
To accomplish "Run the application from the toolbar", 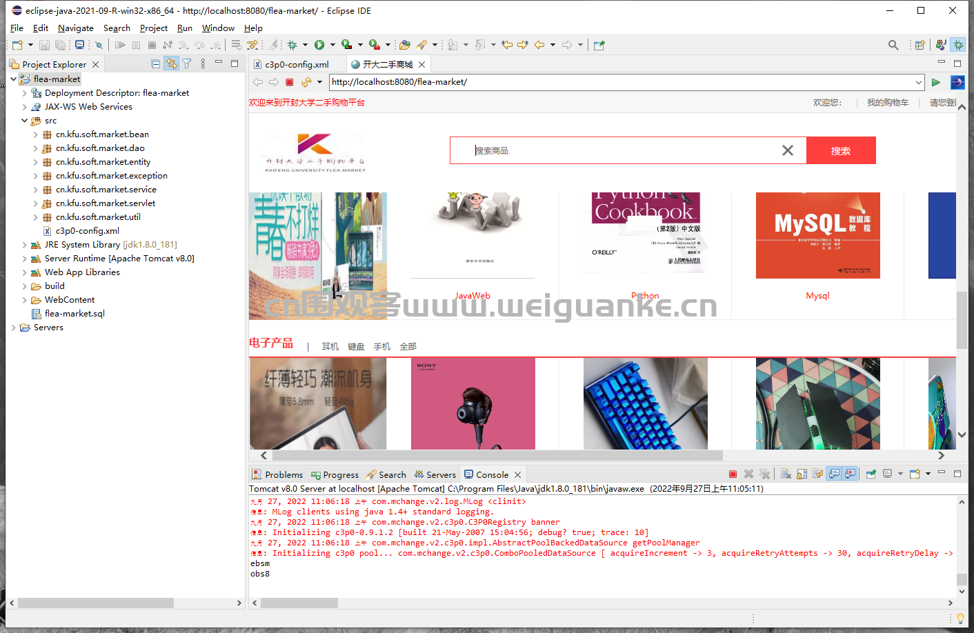I will point(319,45).
